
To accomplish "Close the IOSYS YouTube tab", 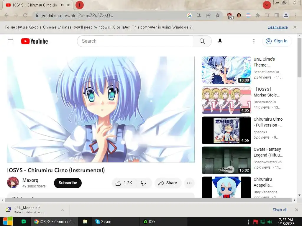I will coord(68,5).
